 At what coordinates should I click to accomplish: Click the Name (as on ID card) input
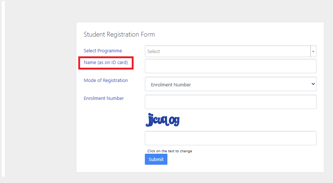click(x=231, y=66)
